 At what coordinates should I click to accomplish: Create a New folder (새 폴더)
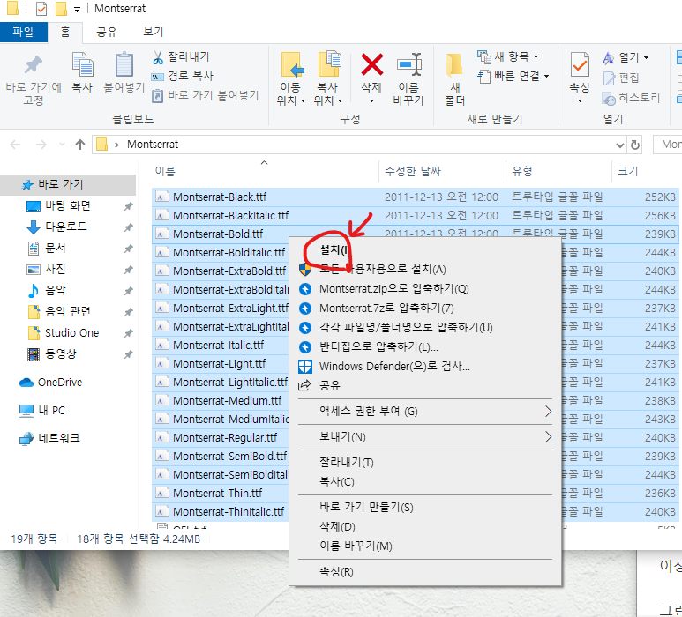coord(455,79)
